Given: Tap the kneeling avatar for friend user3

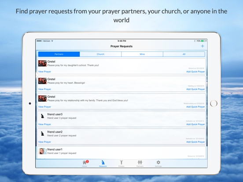Looking at the screenshot, I should pos(42,116).
